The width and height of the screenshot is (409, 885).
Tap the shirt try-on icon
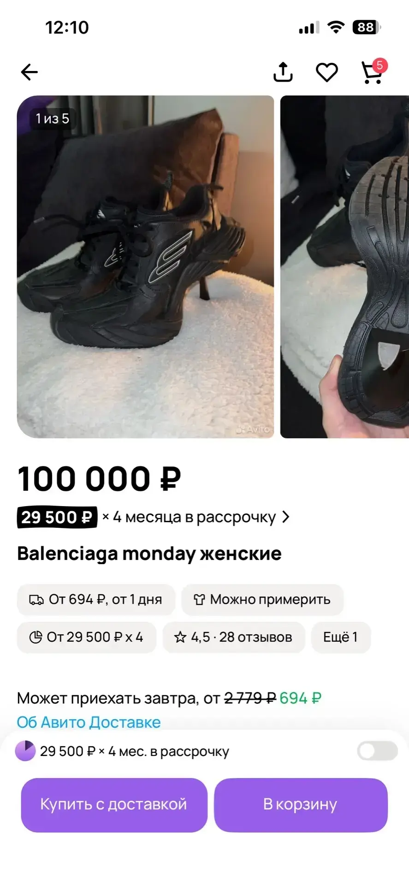click(199, 600)
